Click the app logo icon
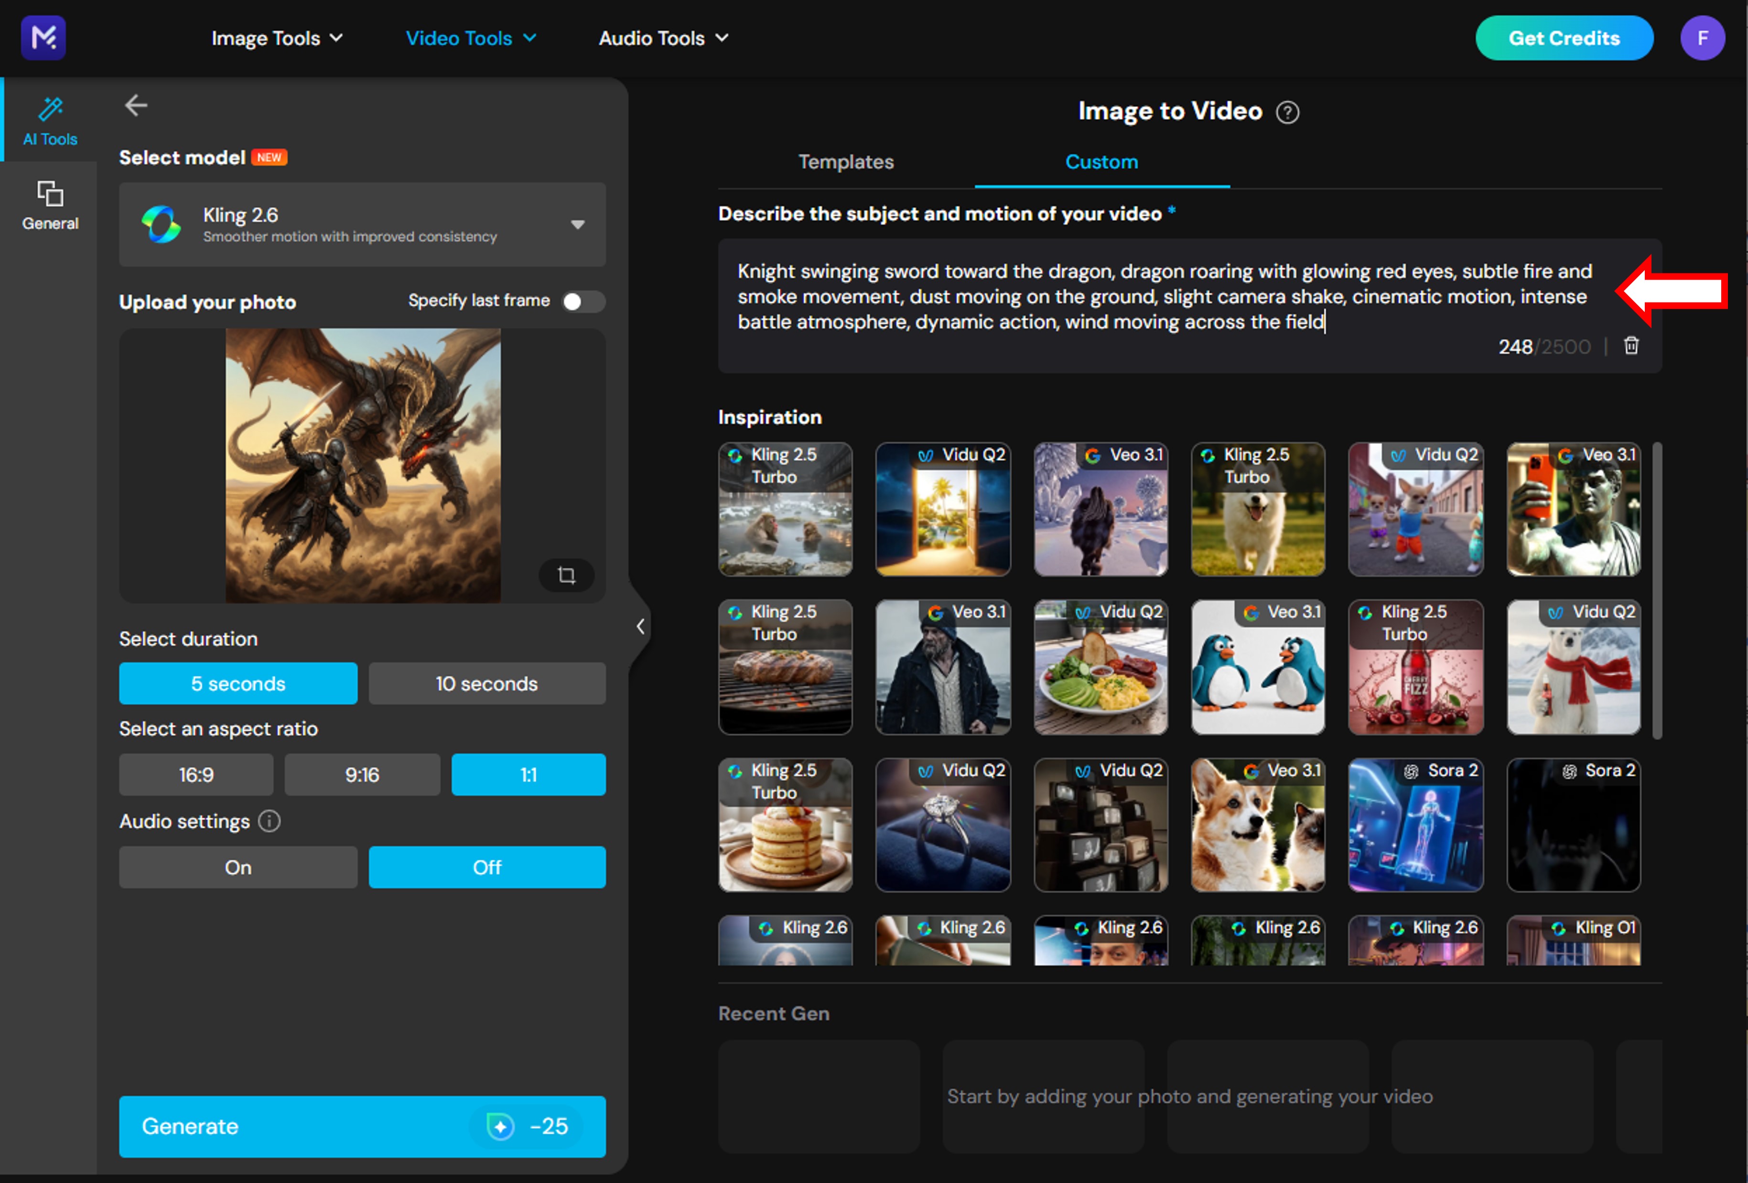This screenshot has height=1183, width=1748. click(x=43, y=38)
